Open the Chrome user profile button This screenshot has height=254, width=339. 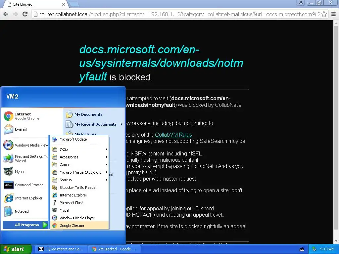301,3
